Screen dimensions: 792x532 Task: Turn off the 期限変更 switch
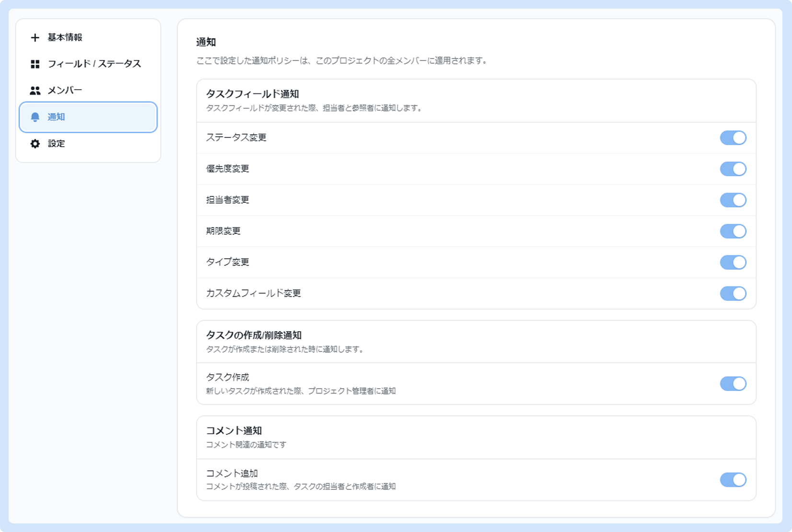[733, 231]
